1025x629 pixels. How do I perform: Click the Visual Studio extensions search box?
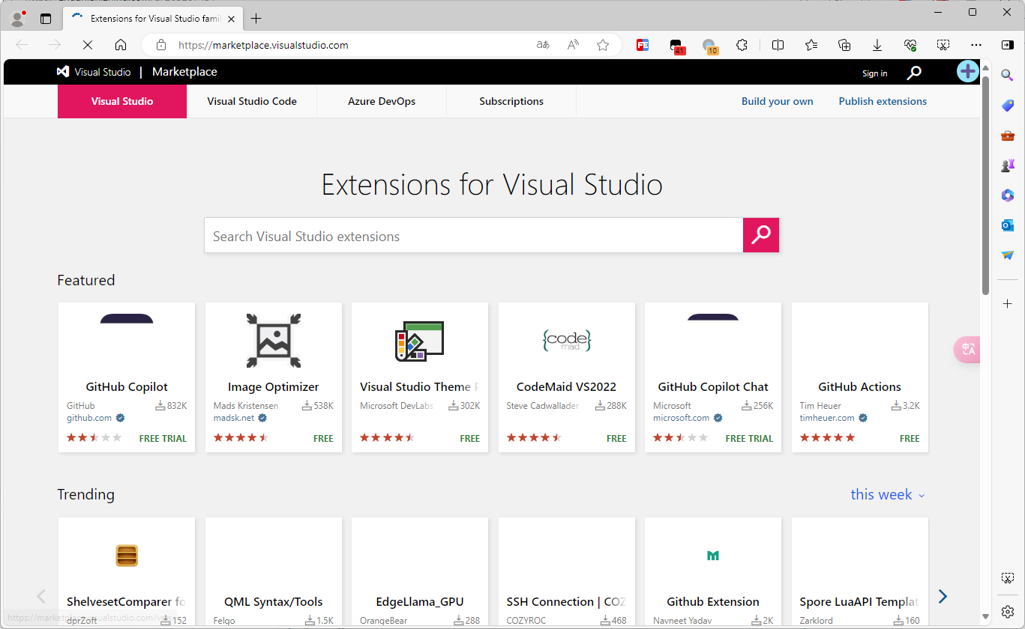[x=473, y=235]
